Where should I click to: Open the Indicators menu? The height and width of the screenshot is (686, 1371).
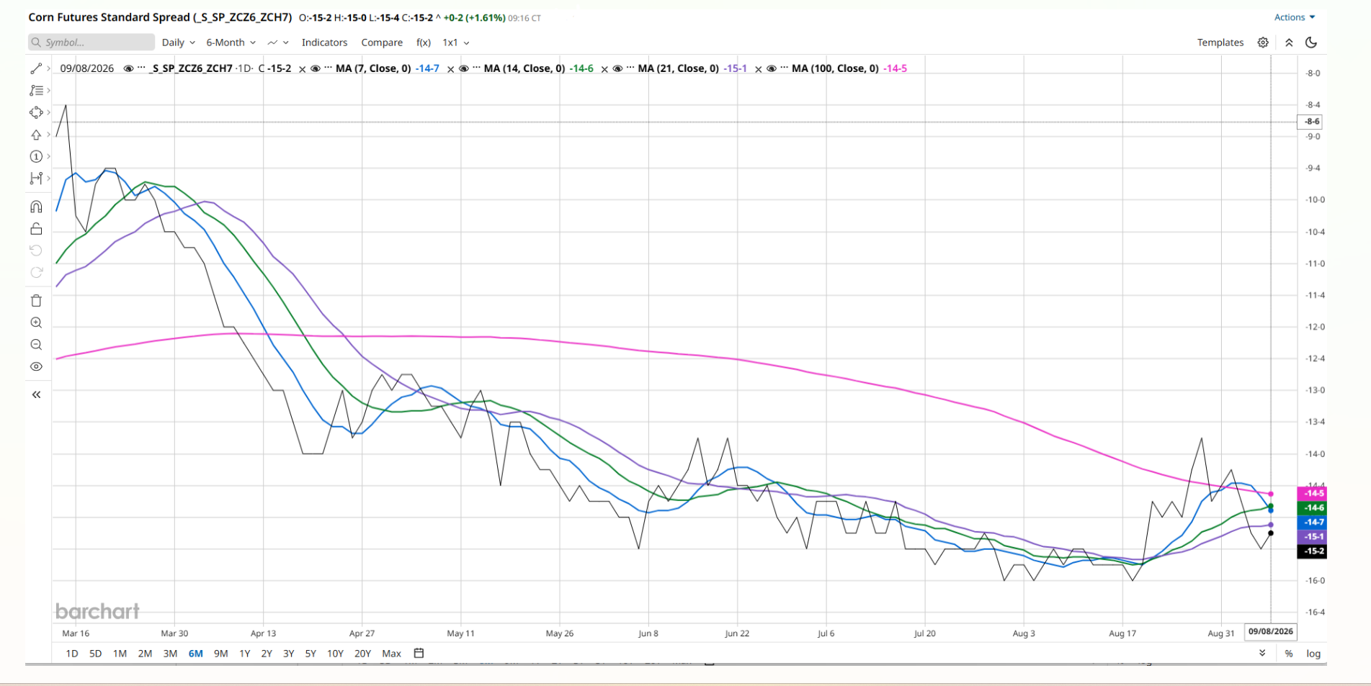[324, 42]
